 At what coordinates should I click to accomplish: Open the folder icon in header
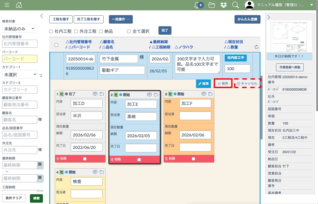pyautogui.click(x=211, y=5)
